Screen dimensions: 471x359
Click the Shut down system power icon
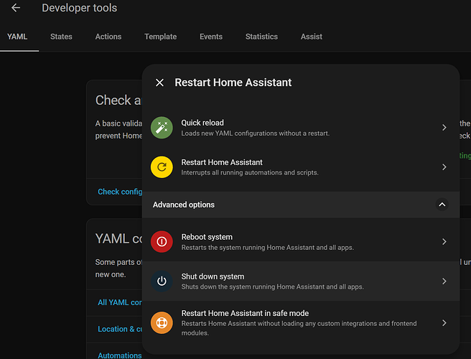(x=162, y=281)
